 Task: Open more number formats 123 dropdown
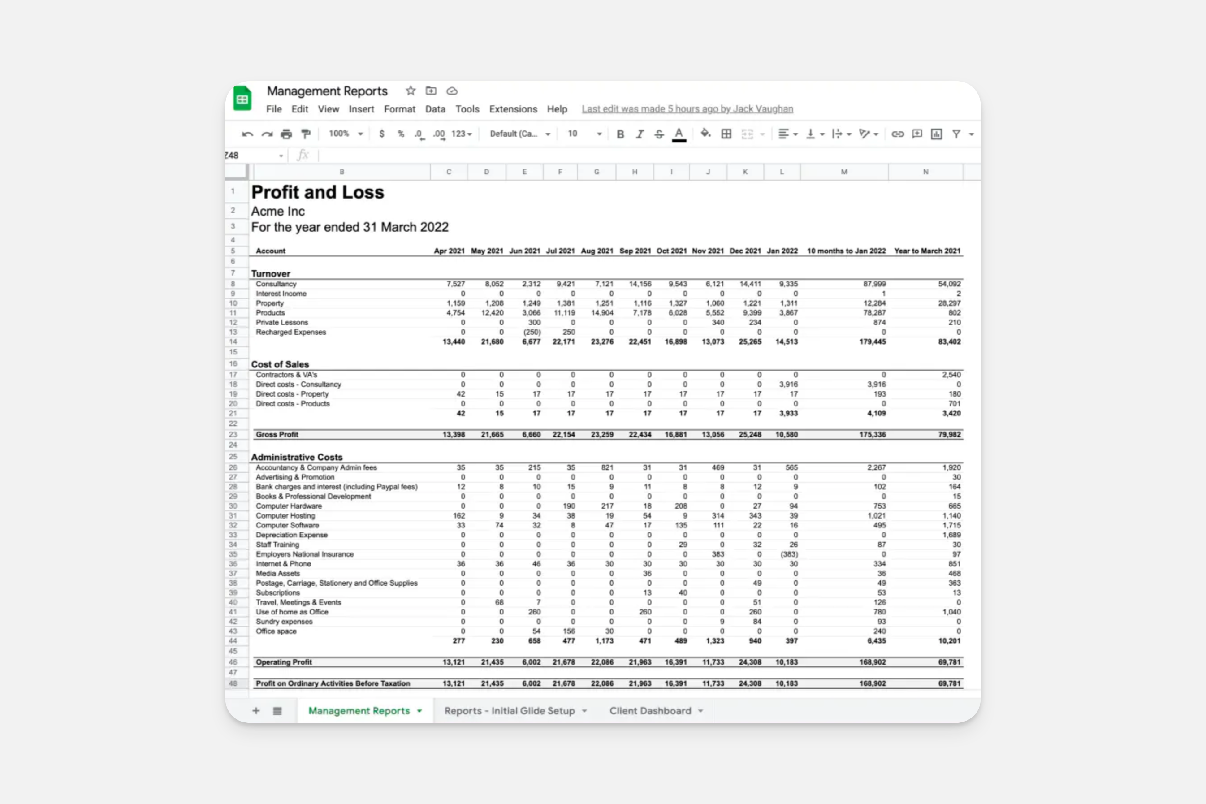pos(462,134)
